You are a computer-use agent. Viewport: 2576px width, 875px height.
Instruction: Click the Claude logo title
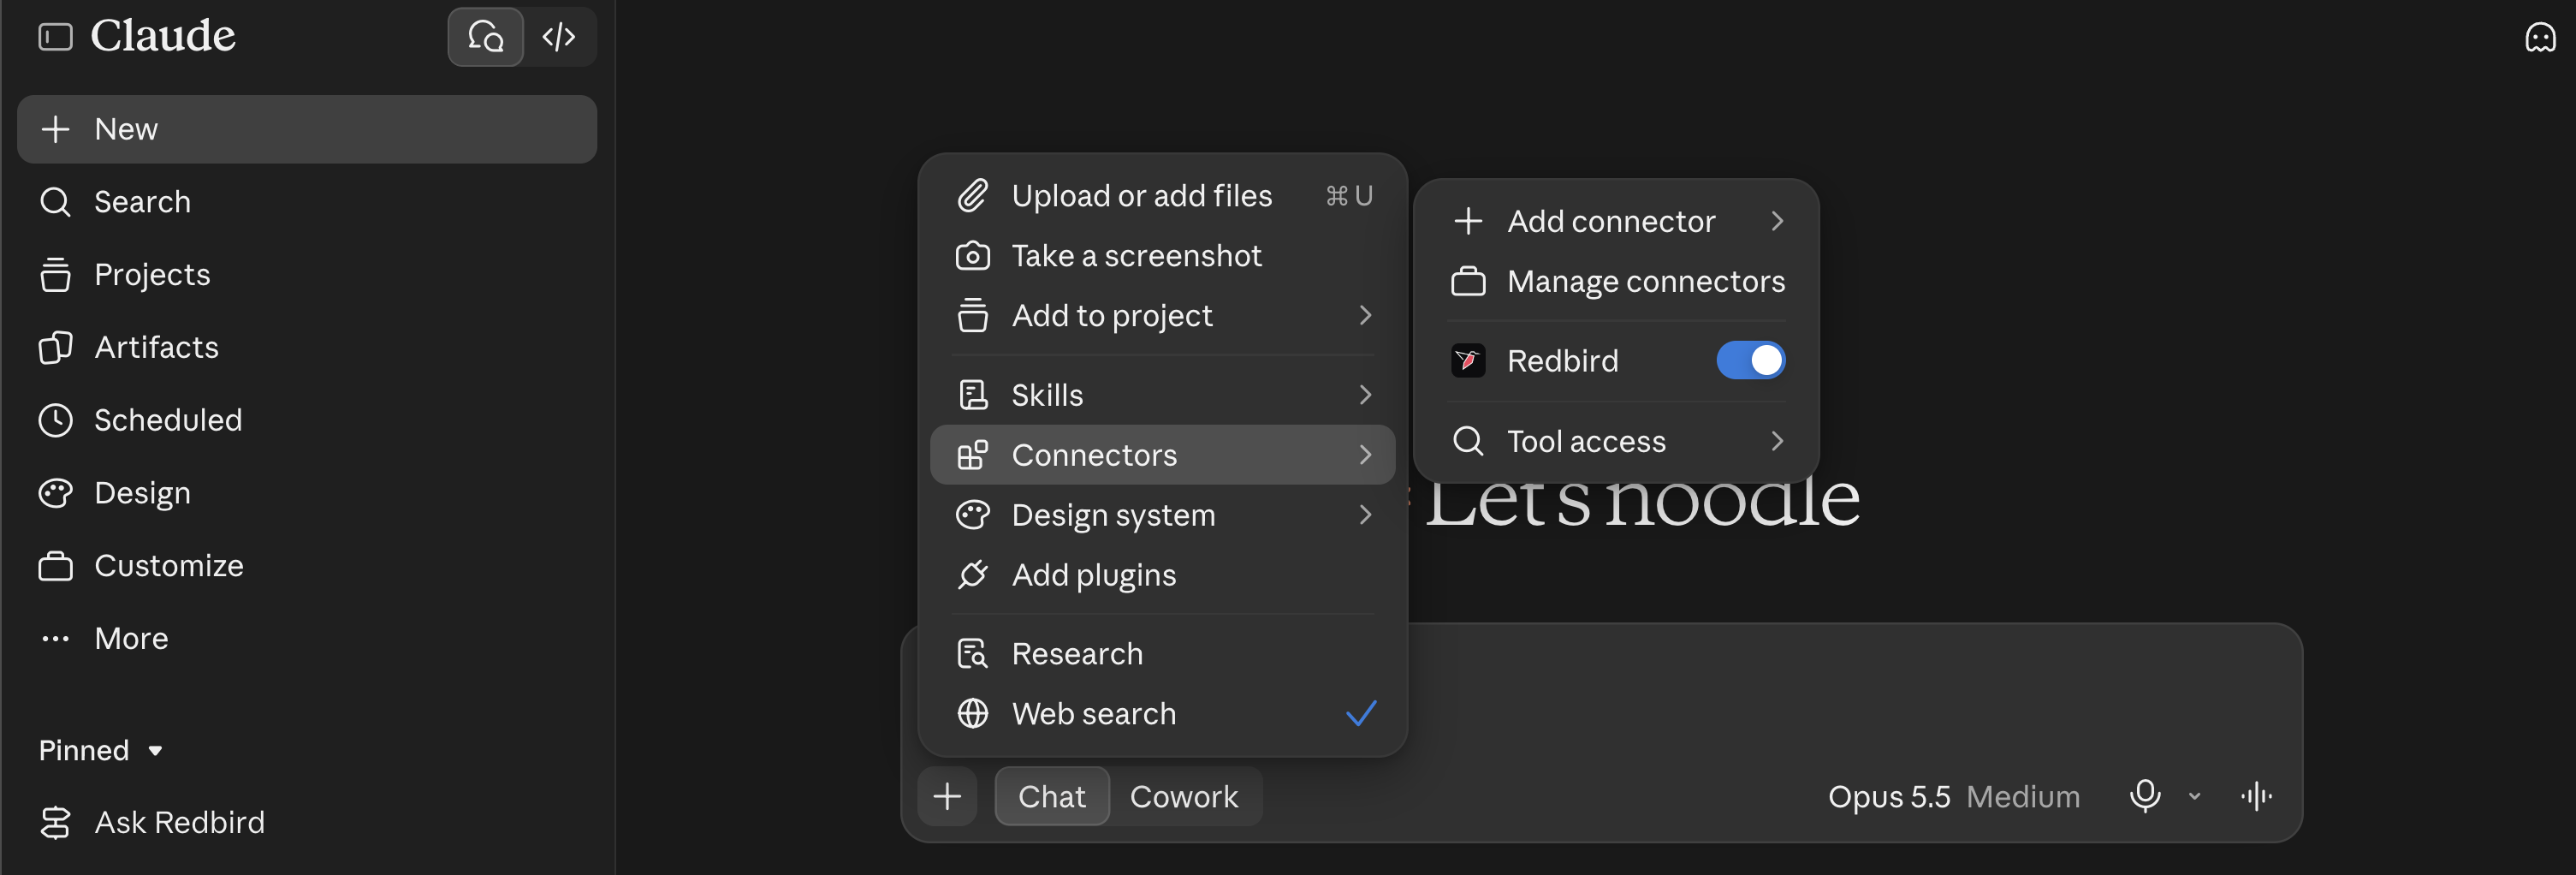(x=163, y=37)
